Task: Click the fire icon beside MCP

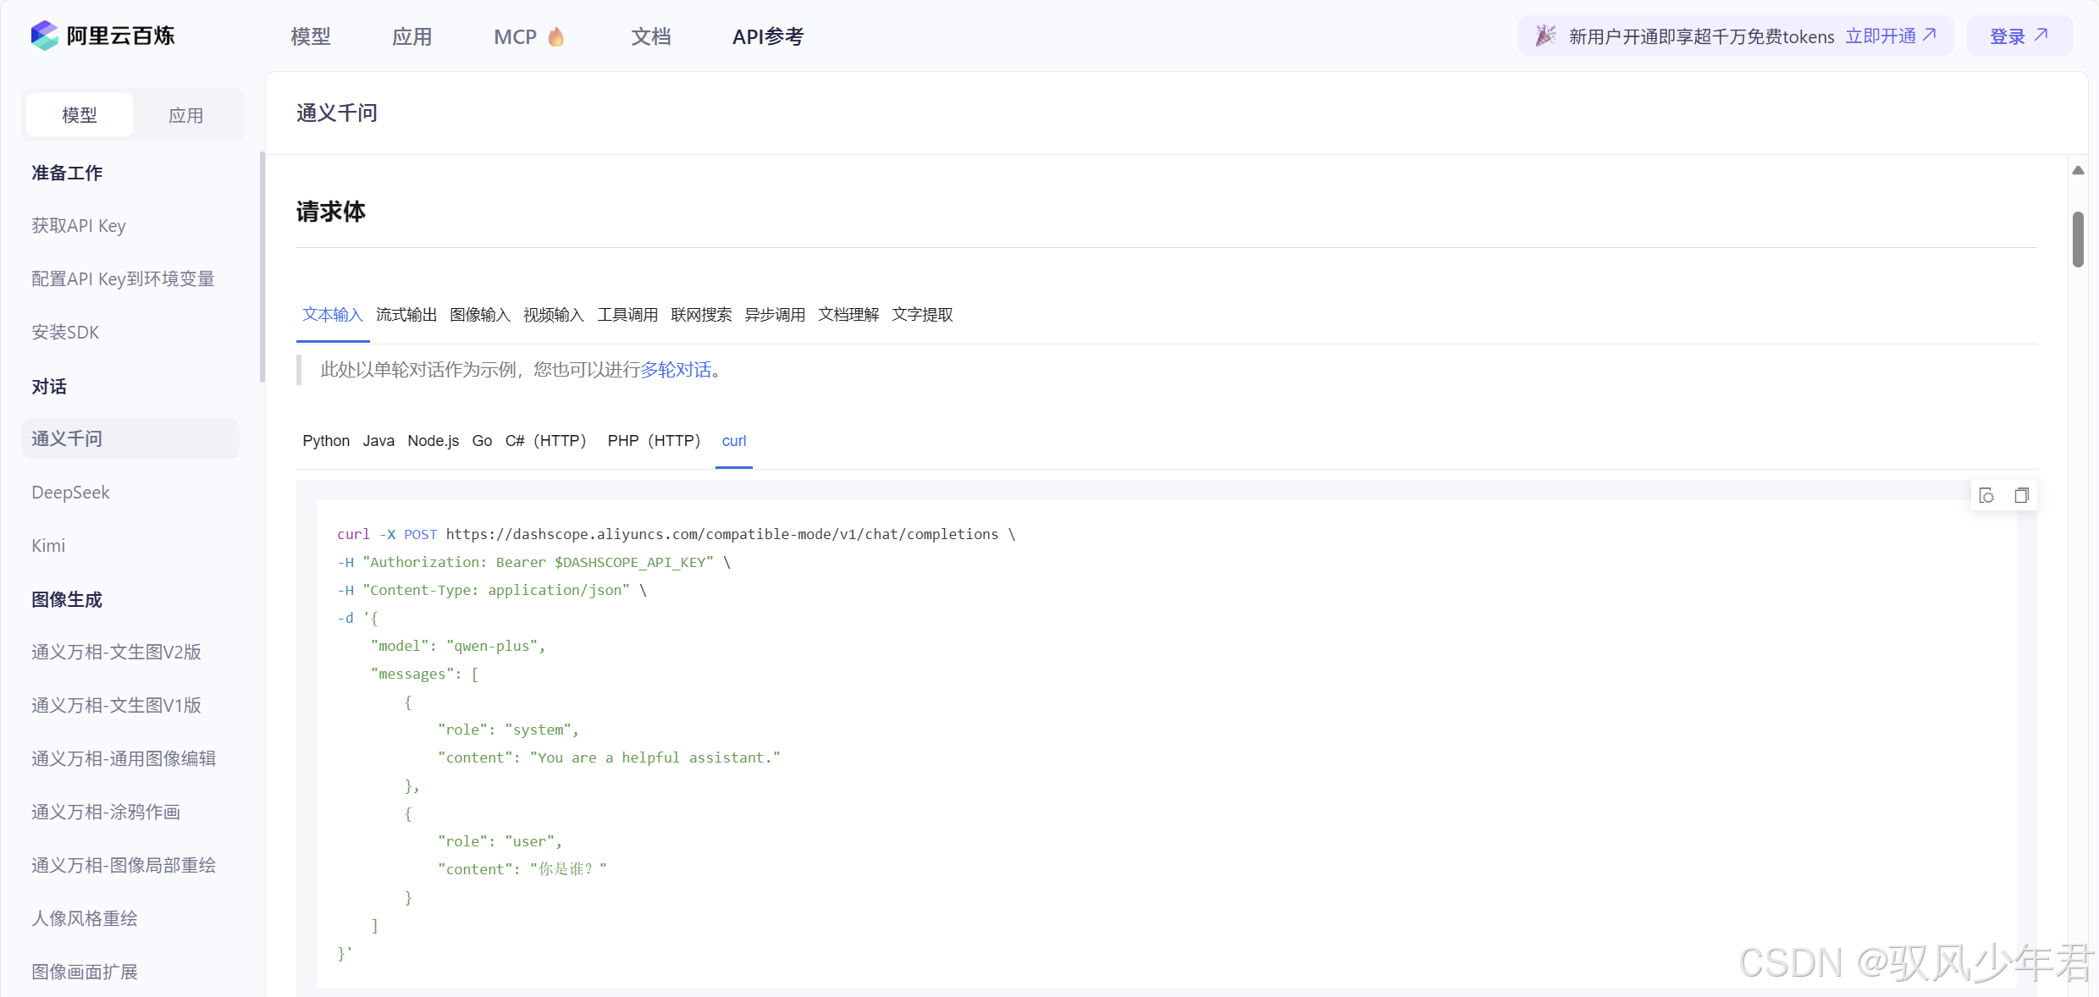Action: coord(556,36)
